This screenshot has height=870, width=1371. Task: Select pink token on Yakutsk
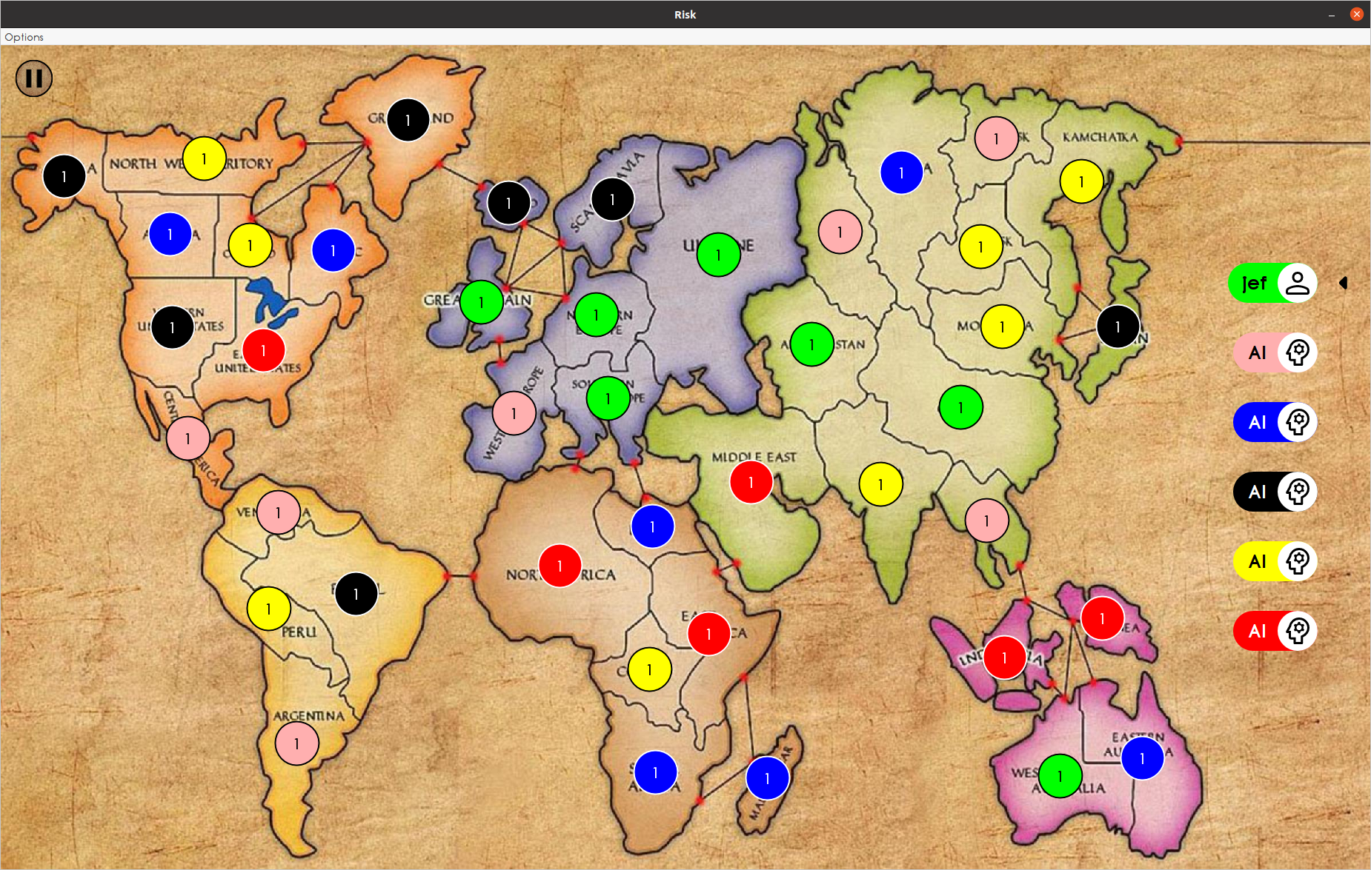(x=996, y=138)
